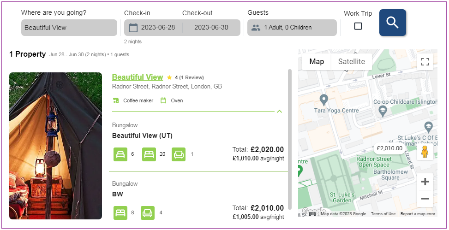Click the Tara Yoga Centre map pin
449x230 pixels.
coord(324,100)
